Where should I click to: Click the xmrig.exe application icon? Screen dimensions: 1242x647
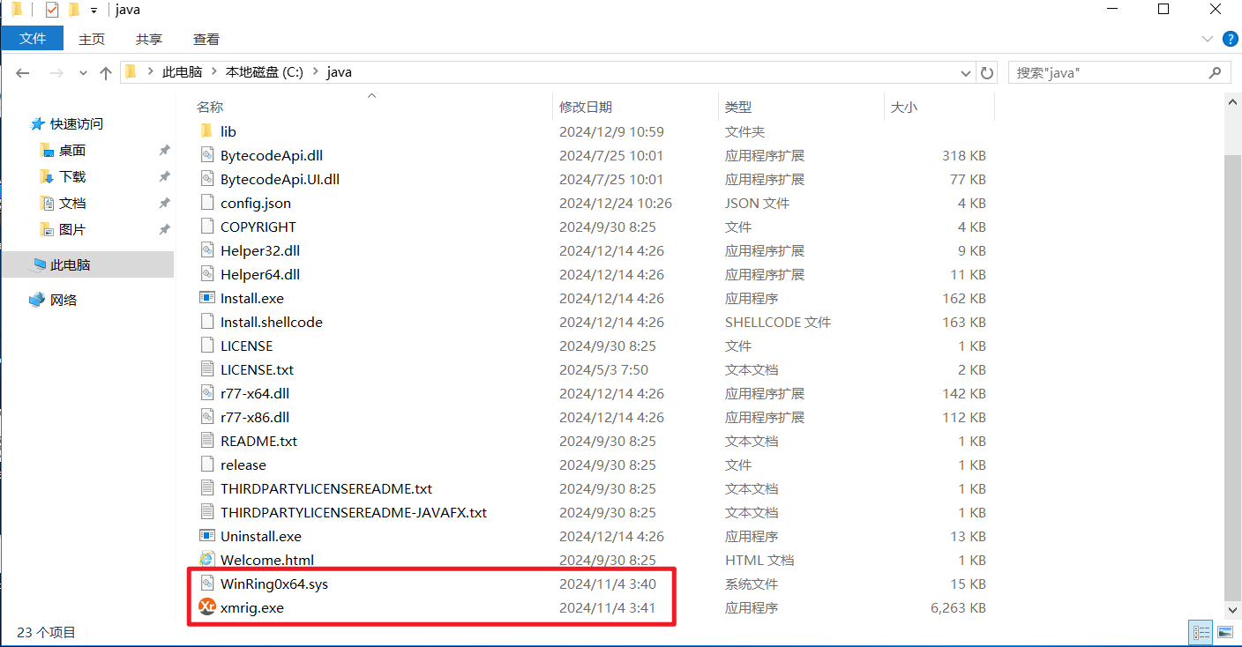207,607
